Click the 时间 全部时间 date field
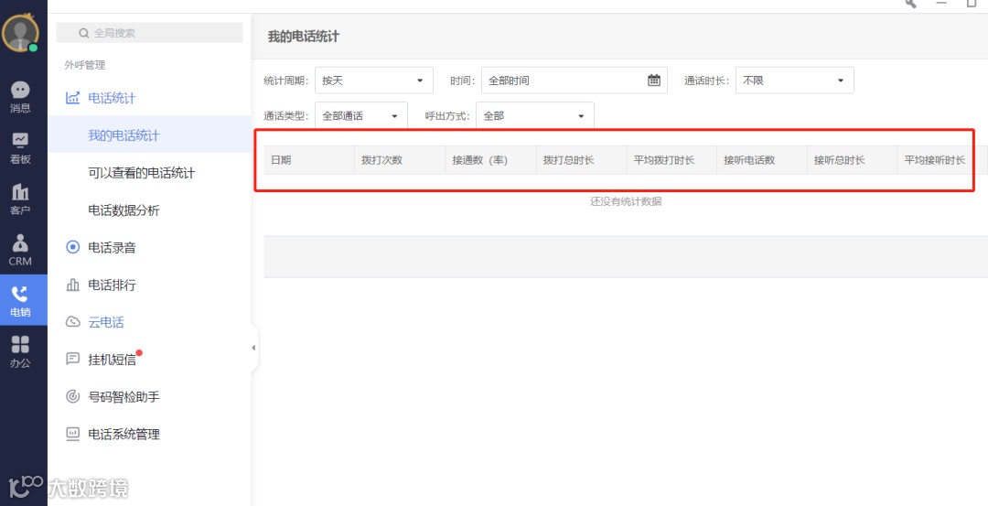This screenshot has height=506, width=988. pyautogui.click(x=574, y=80)
